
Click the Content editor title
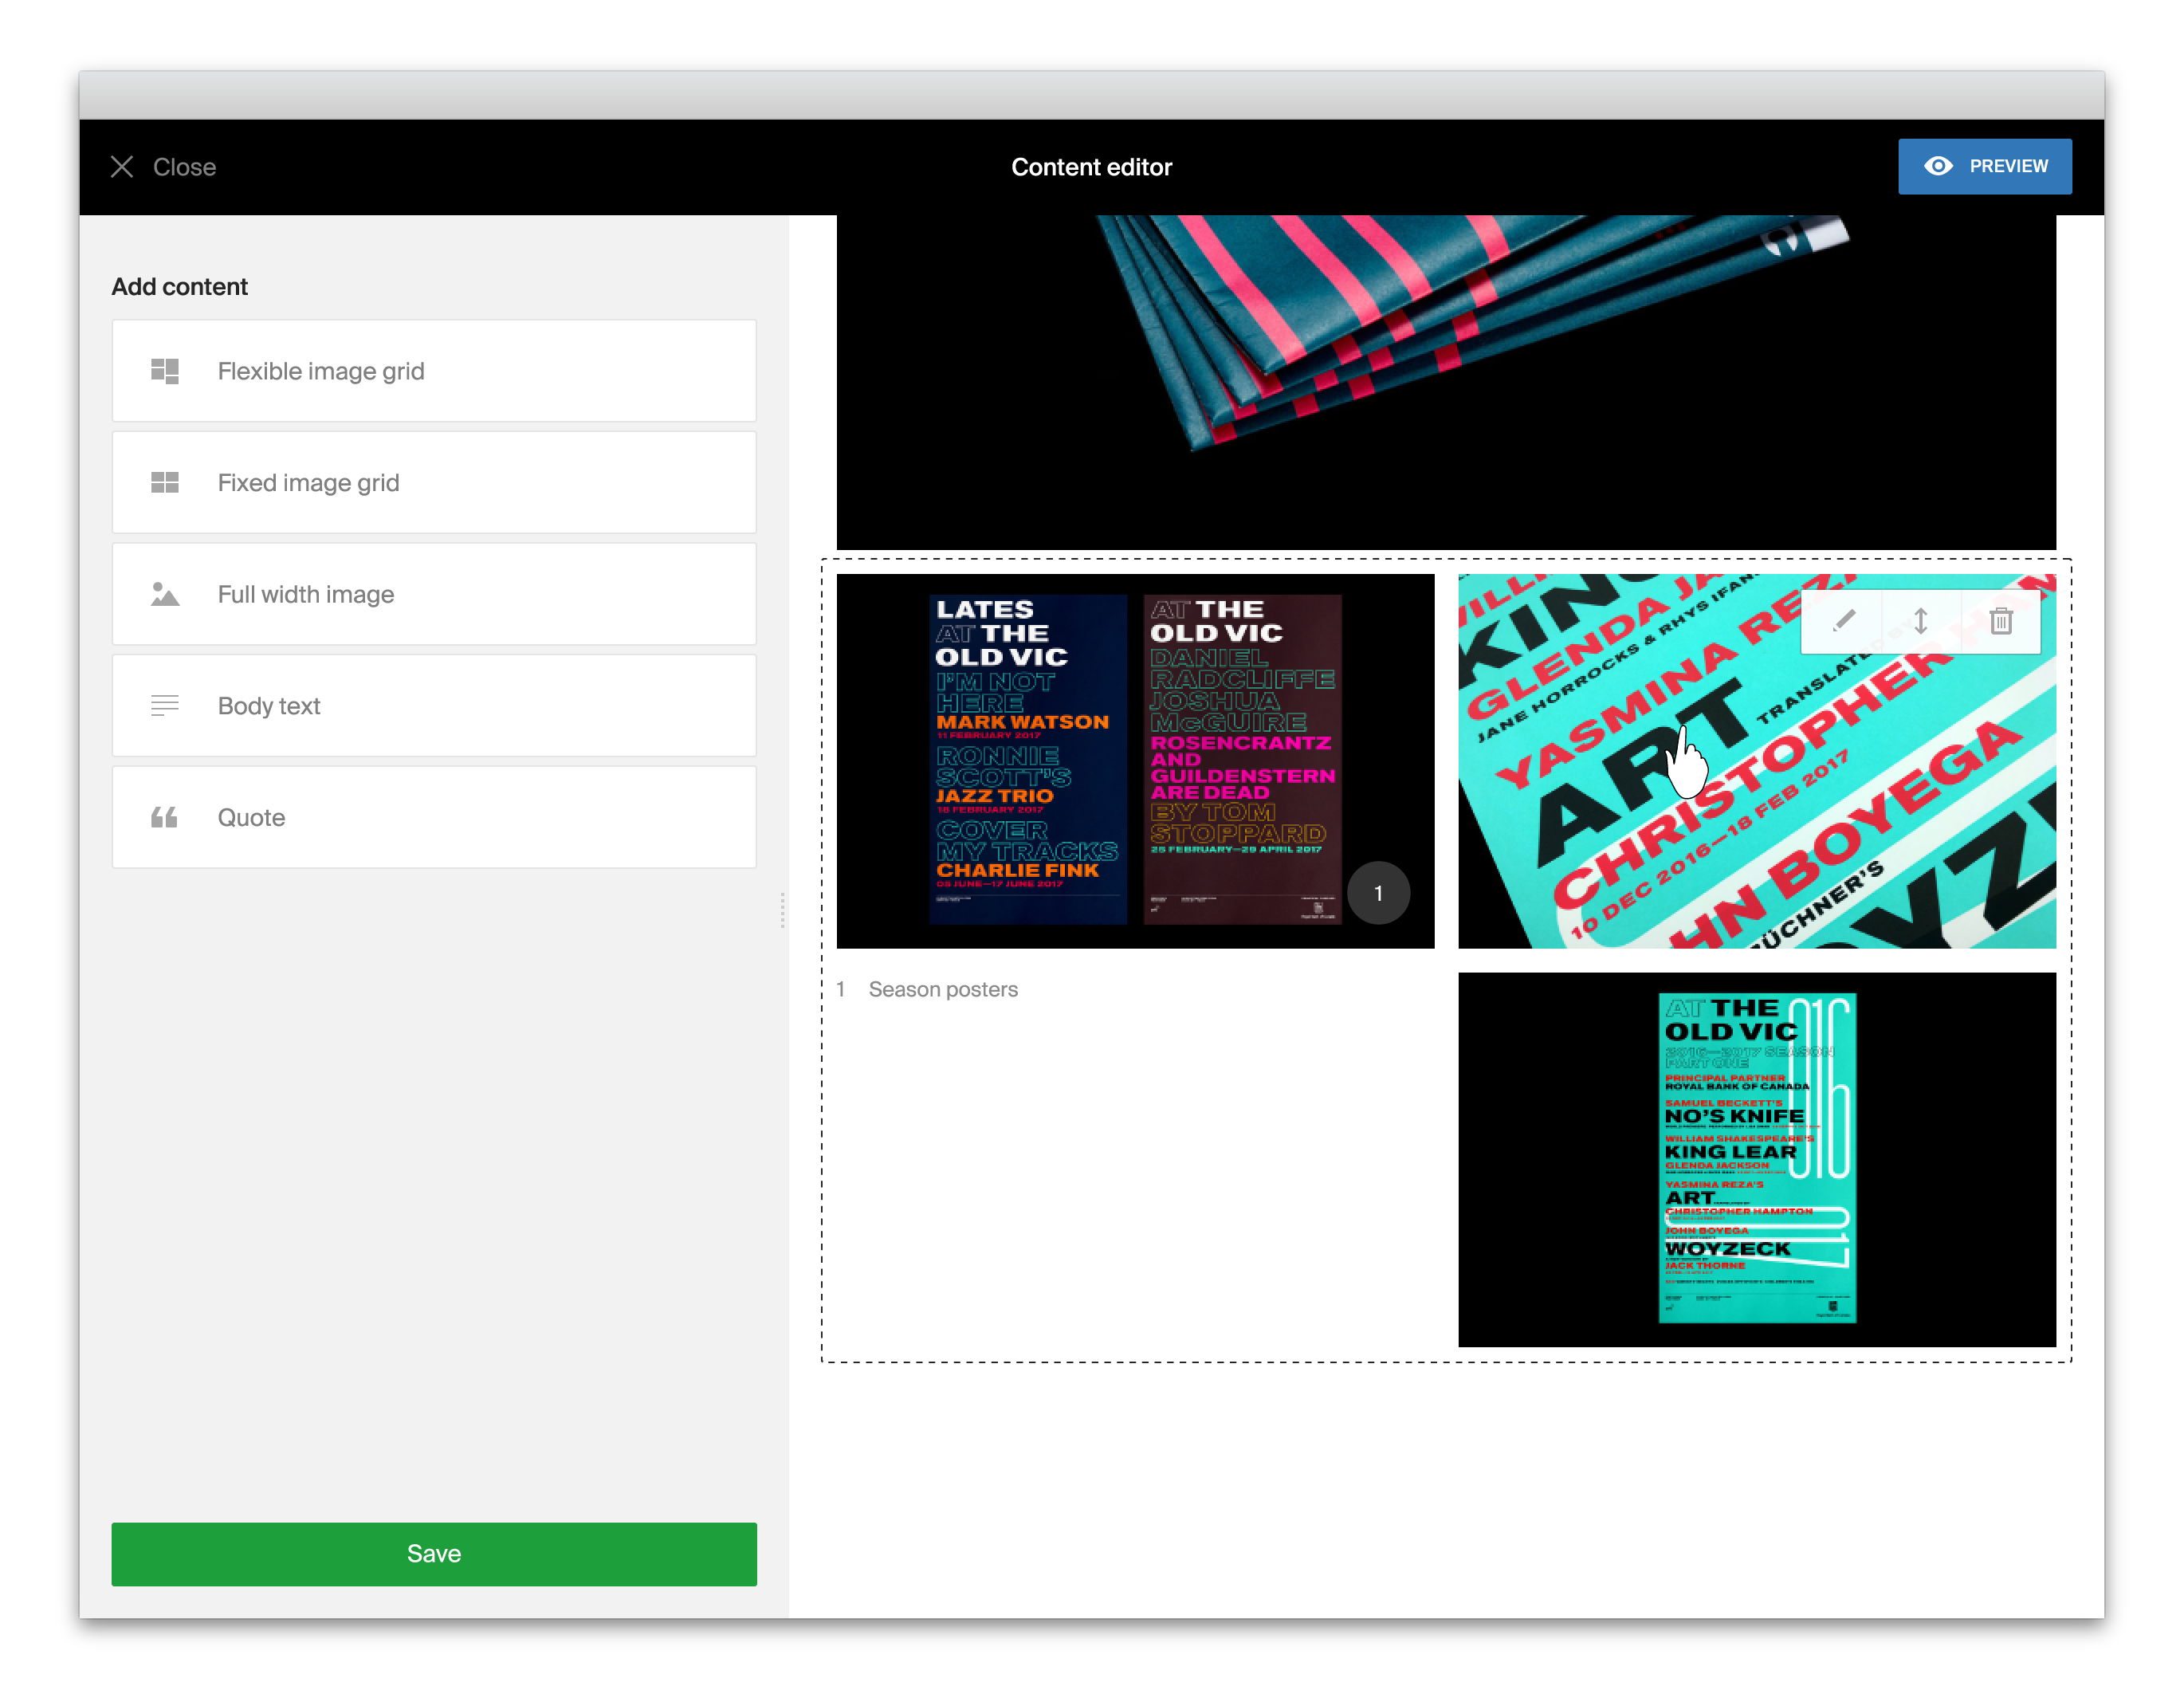pos(1092,167)
